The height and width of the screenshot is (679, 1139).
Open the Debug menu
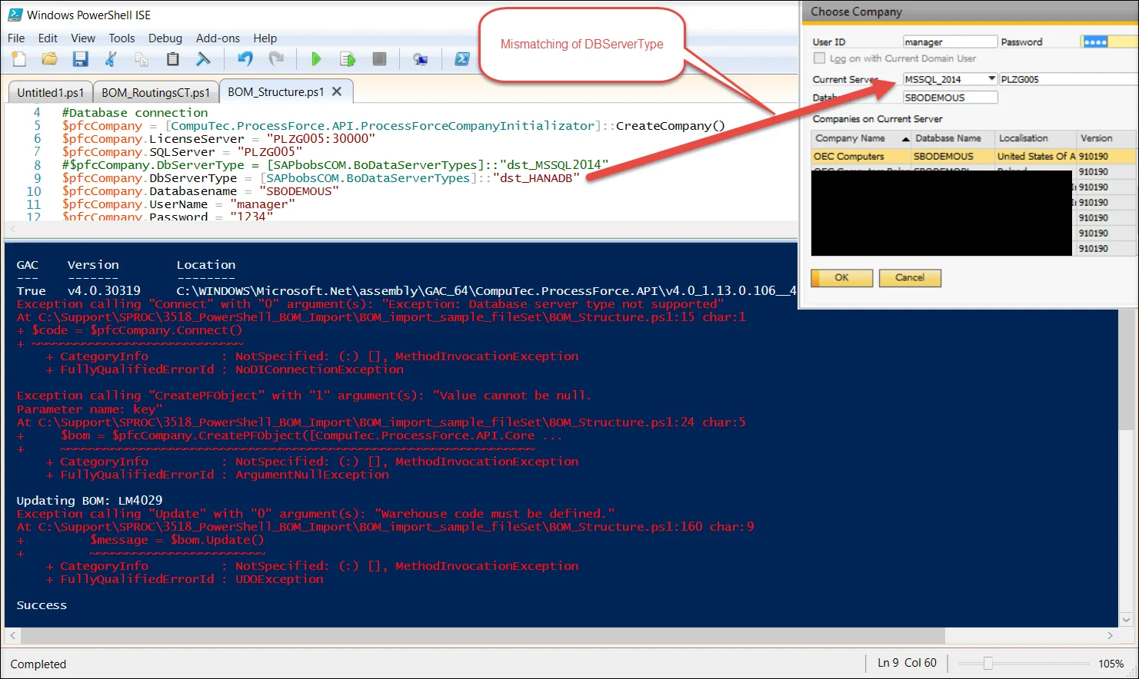click(x=165, y=38)
